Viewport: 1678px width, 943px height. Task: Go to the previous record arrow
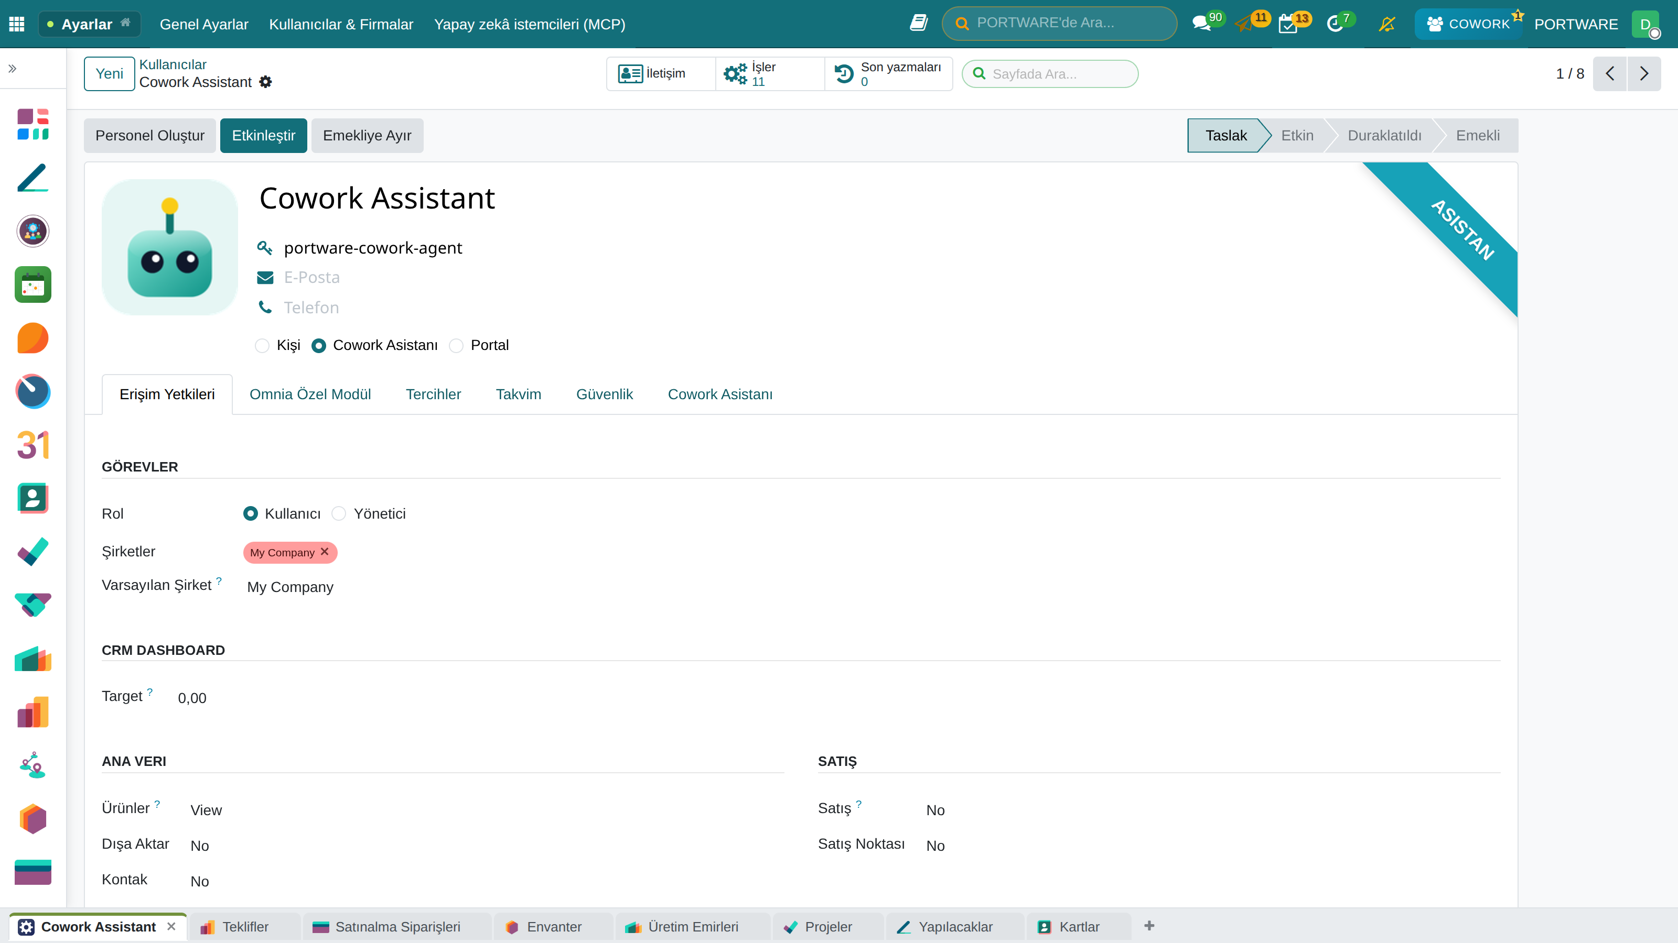pyautogui.click(x=1610, y=73)
